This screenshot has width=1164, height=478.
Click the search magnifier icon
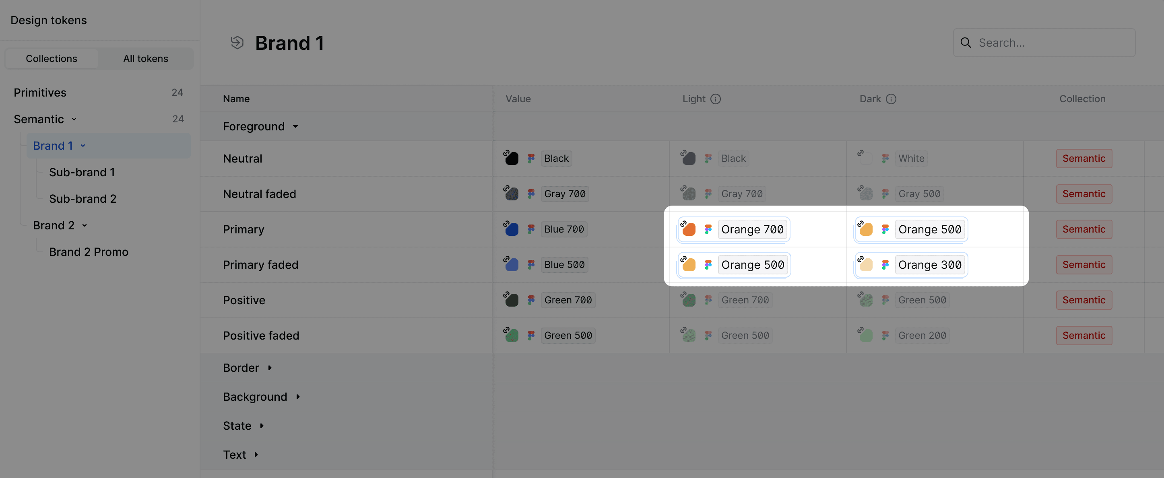pyautogui.click(x=966, y=43)
